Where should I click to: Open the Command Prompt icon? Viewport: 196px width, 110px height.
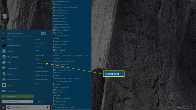point(4,45)
